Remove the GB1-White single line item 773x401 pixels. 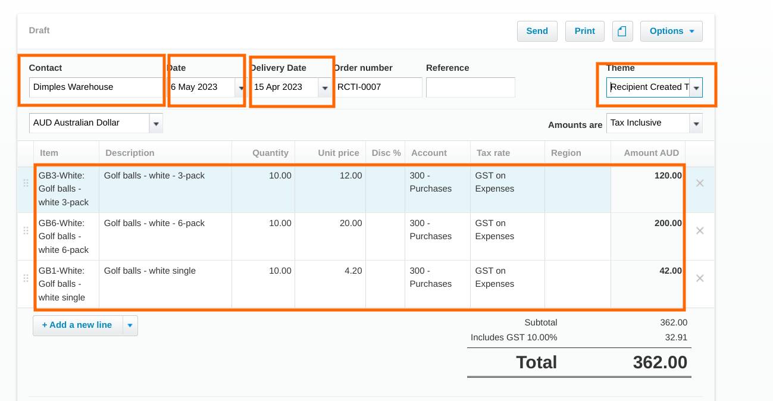point(700,278)
